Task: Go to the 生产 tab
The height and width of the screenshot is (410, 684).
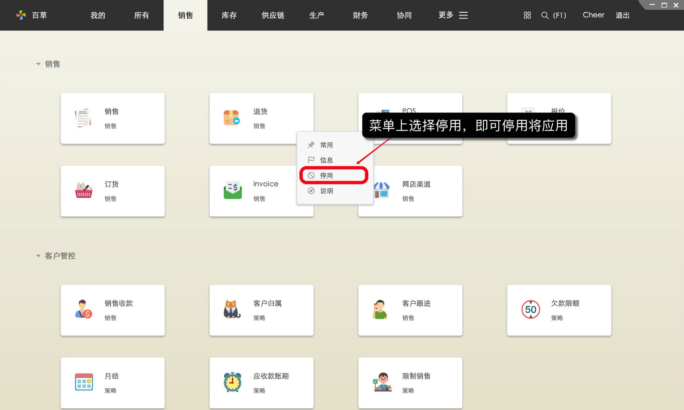Action: [x=317, y=15]
